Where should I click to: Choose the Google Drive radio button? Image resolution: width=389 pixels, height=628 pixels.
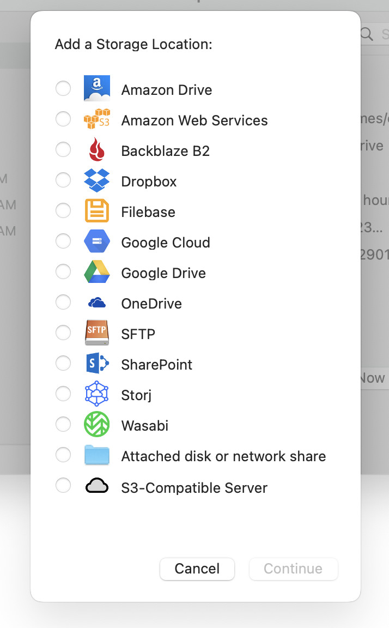tap(63, 271)
